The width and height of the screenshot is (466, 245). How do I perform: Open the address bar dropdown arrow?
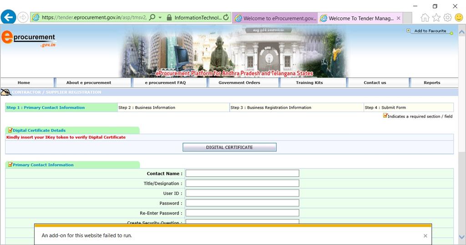160,18
